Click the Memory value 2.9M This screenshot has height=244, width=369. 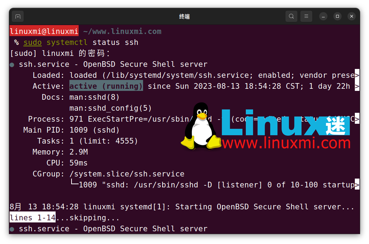click(79, 152)
